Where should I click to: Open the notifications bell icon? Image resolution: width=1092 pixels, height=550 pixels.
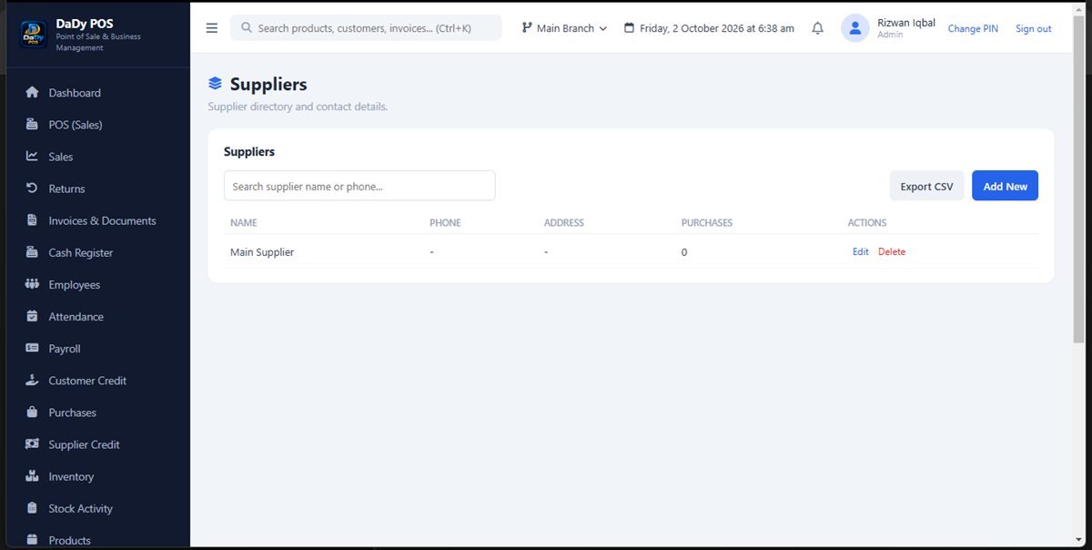pos(817,28)
